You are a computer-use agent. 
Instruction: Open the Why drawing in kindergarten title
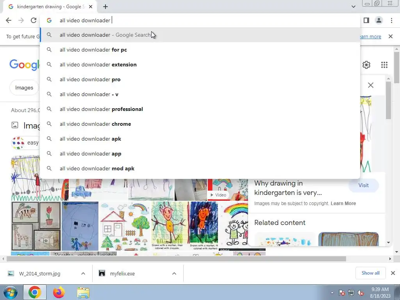(x=288, y=188)
